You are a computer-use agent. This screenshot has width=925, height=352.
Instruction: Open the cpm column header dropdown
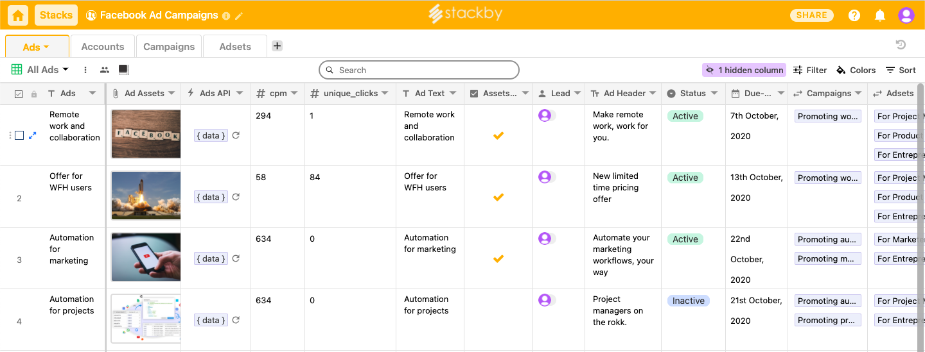[x=294, y=93]
